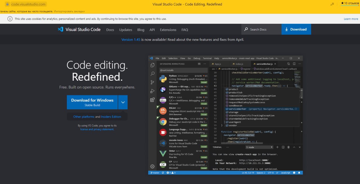Open the Insiders Edition link
Viewport: 360px width, 184px height.
pyautogui.click(x=111, y=117)
